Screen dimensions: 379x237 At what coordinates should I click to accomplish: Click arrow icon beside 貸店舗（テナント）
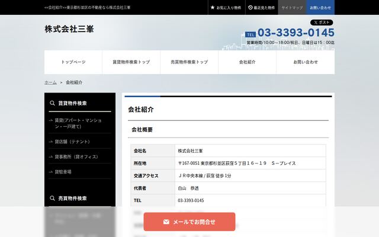pos(51,142)
